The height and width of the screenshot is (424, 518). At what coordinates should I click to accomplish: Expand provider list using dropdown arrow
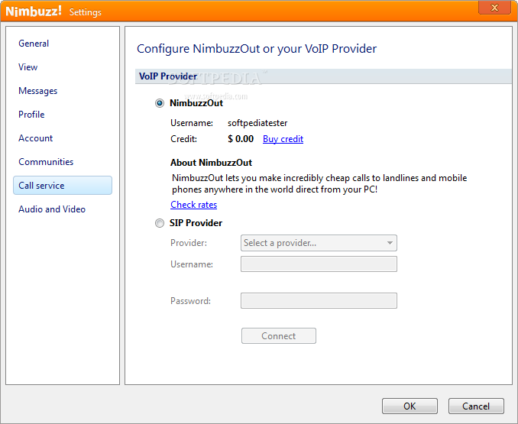(x=390, y=243)
